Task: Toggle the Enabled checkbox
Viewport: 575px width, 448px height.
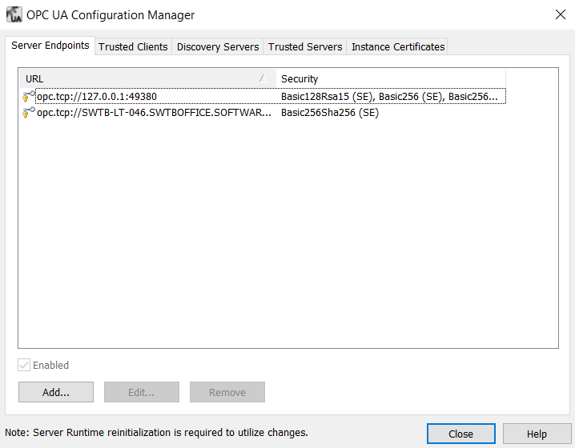Action: (x=24, y=365)
